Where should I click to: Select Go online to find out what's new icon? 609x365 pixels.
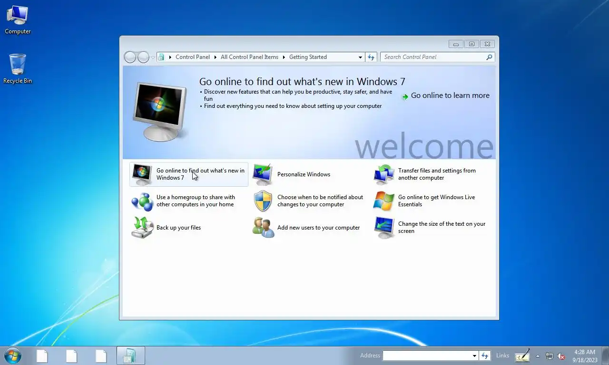(142, 174)
